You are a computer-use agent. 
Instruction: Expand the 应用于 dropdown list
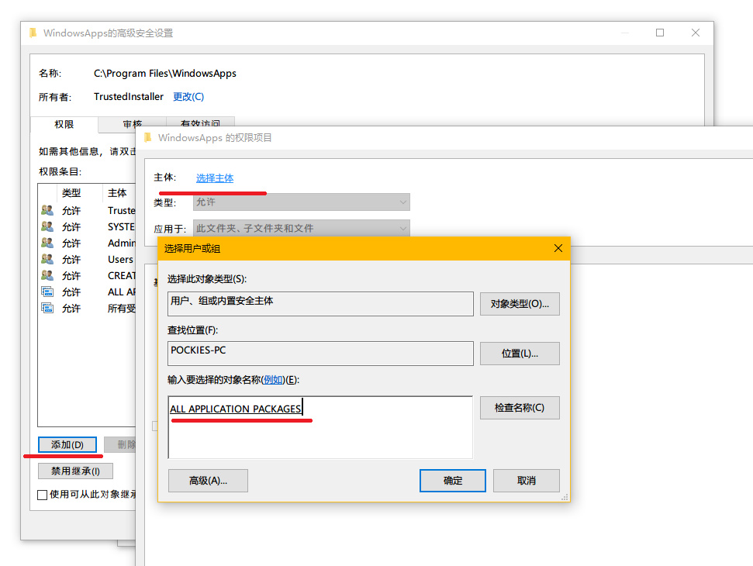pyautogui.click(x=302, y=229)
